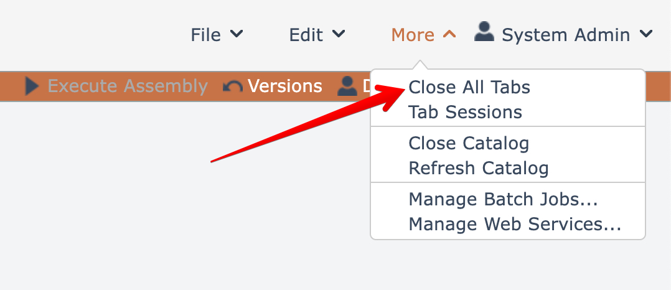The height and width of the screenshot is (290, 671).
Task: Click the System Admin user name
Action: 566,35
